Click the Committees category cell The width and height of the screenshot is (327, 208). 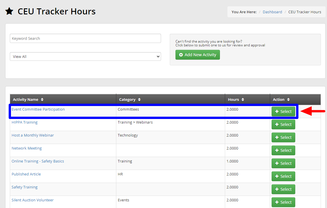[x=128, y=109]
